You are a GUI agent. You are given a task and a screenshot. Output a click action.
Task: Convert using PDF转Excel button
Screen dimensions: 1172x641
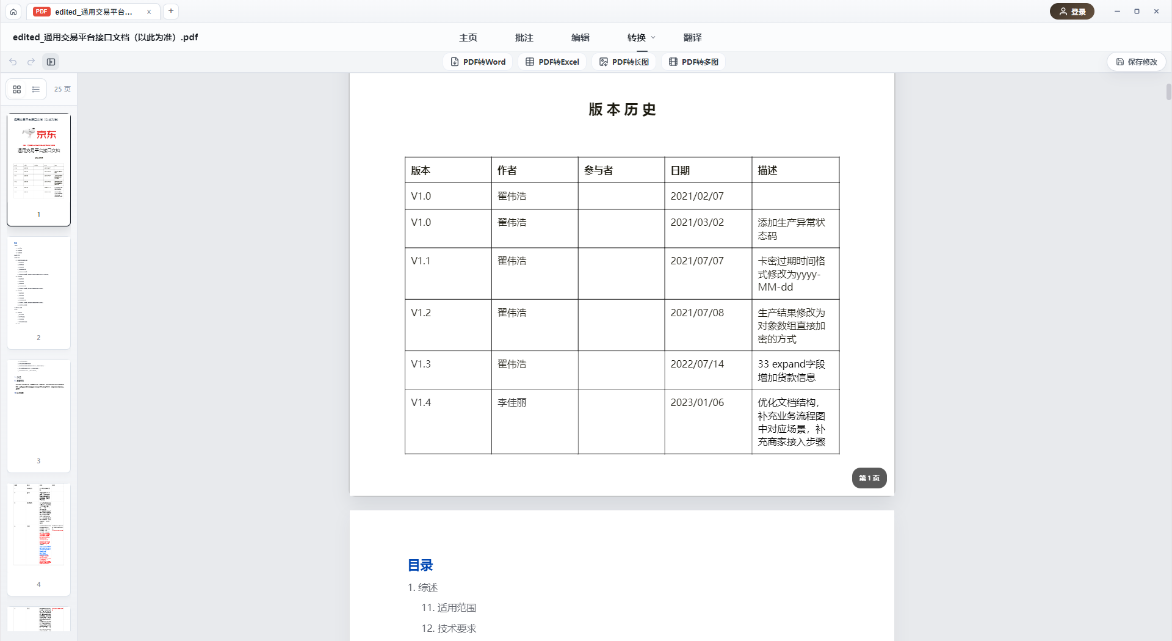[552, 62]
